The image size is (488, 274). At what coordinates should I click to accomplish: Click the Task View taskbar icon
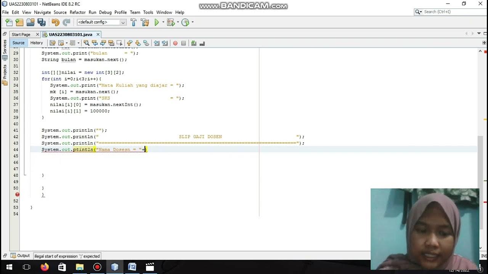pos(27,267)
